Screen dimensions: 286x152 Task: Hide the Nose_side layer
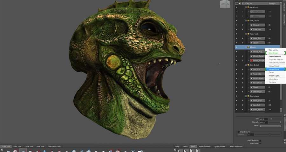pyautogui.click(x=236, y=74)
